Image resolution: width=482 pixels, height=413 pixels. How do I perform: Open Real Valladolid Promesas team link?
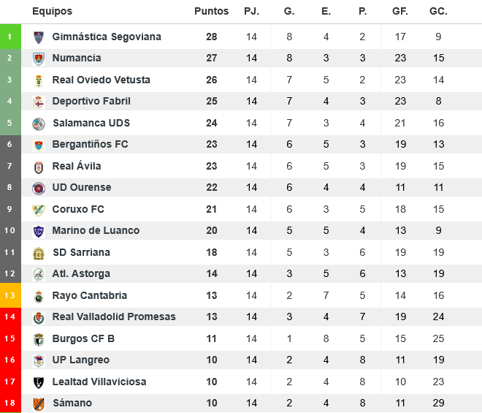(x=114, y=317)
